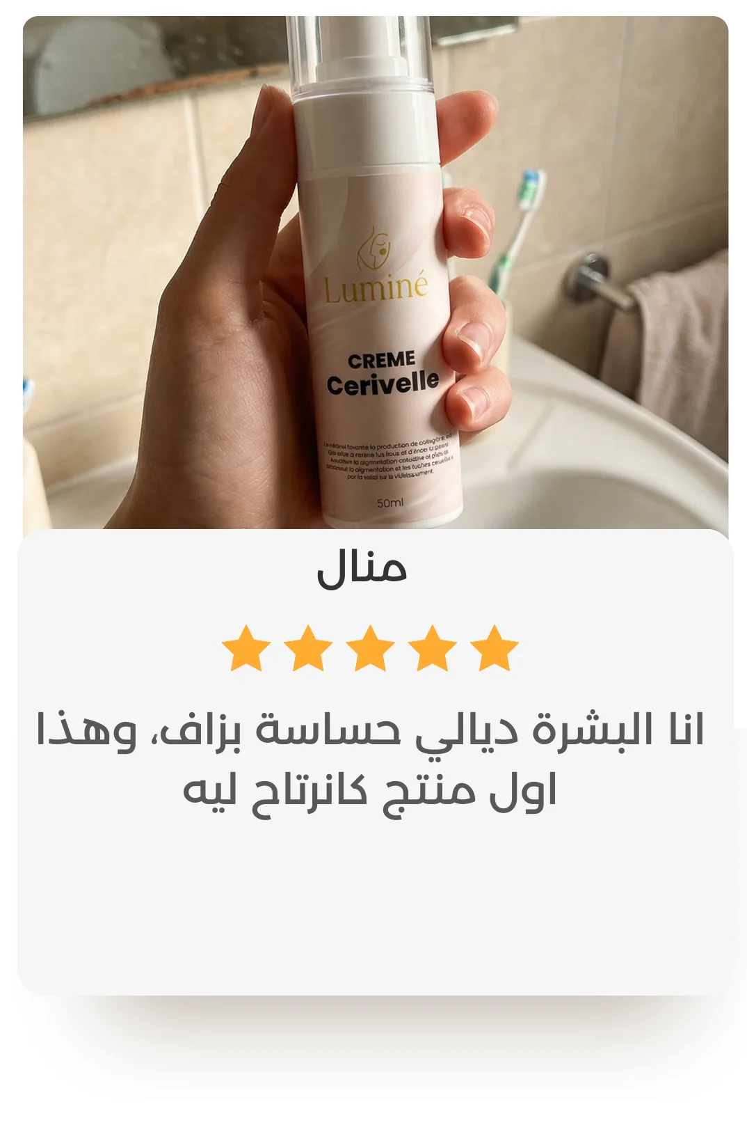Click the CREME Cerivelle label text

383,374
